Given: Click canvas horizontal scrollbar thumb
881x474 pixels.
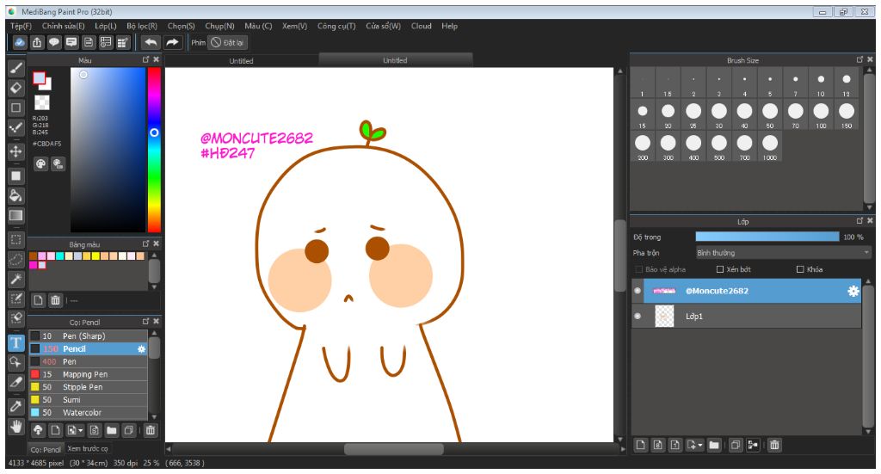Looking at the screenshot, I should pos(393,449).
